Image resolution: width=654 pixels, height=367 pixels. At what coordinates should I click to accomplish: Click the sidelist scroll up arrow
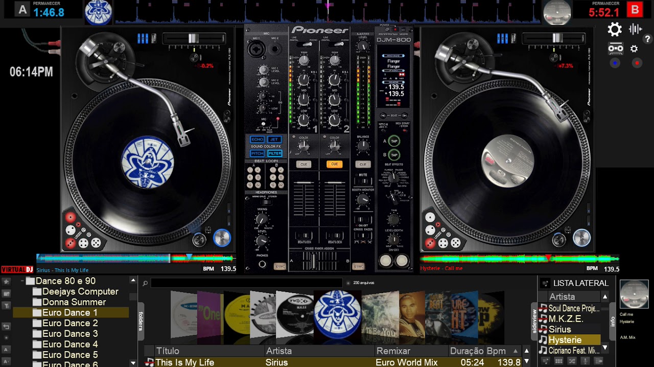click(604, 297)
